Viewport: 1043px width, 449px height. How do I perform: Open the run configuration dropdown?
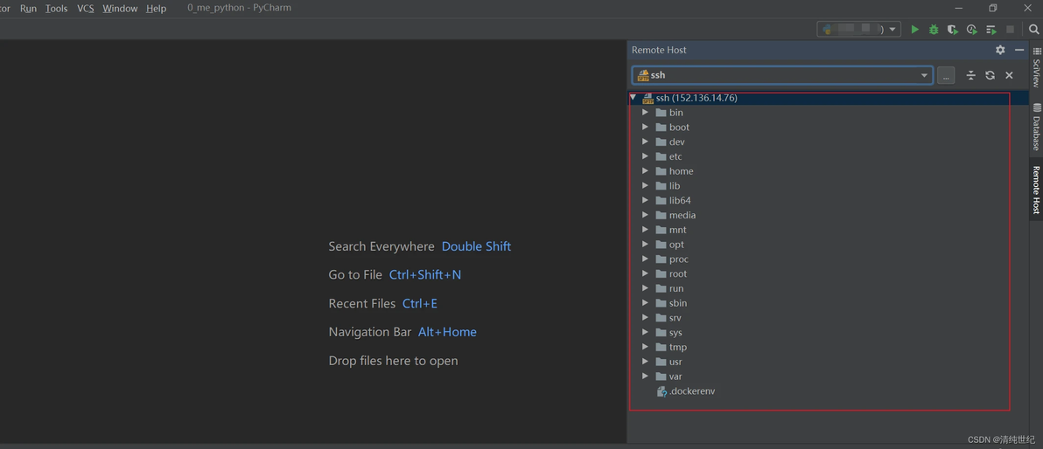[858, 29]
